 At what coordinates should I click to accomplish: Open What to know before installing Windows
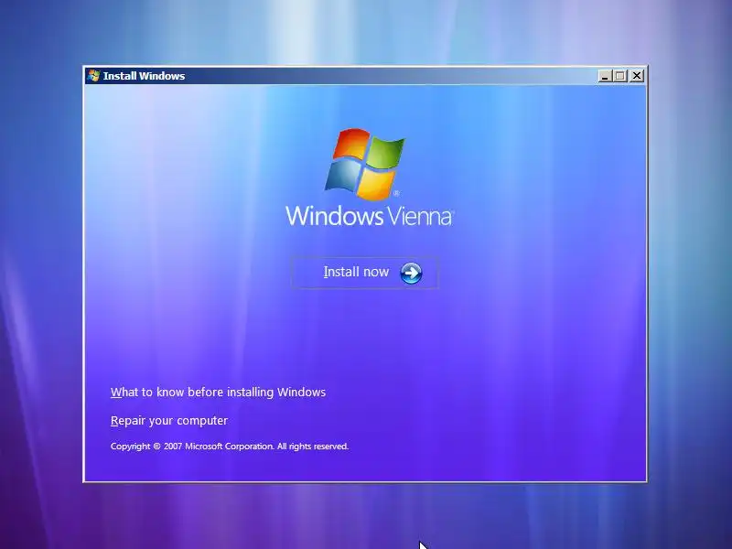pos(218,393)
